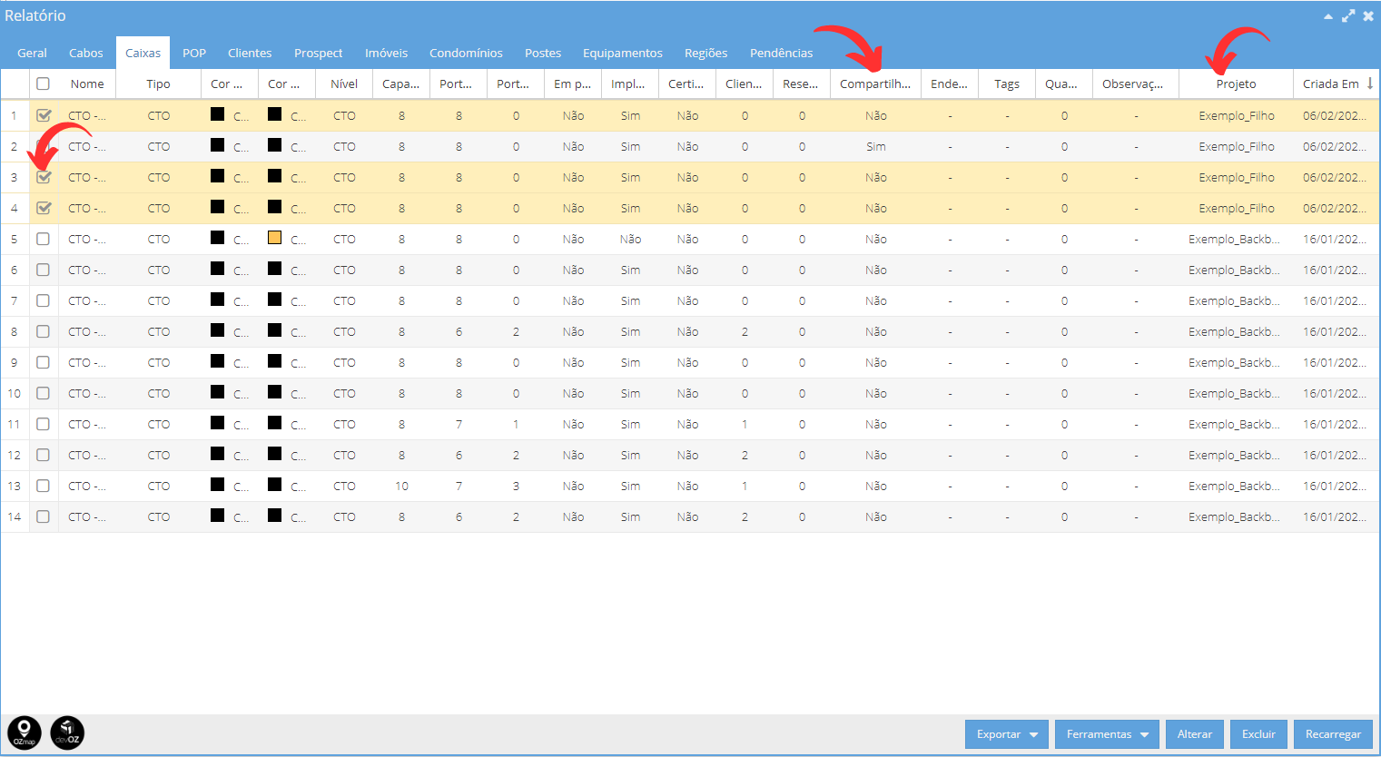Click the OZmap logo icon
Screen dimensions: 1381x757
tap(25, 732)
